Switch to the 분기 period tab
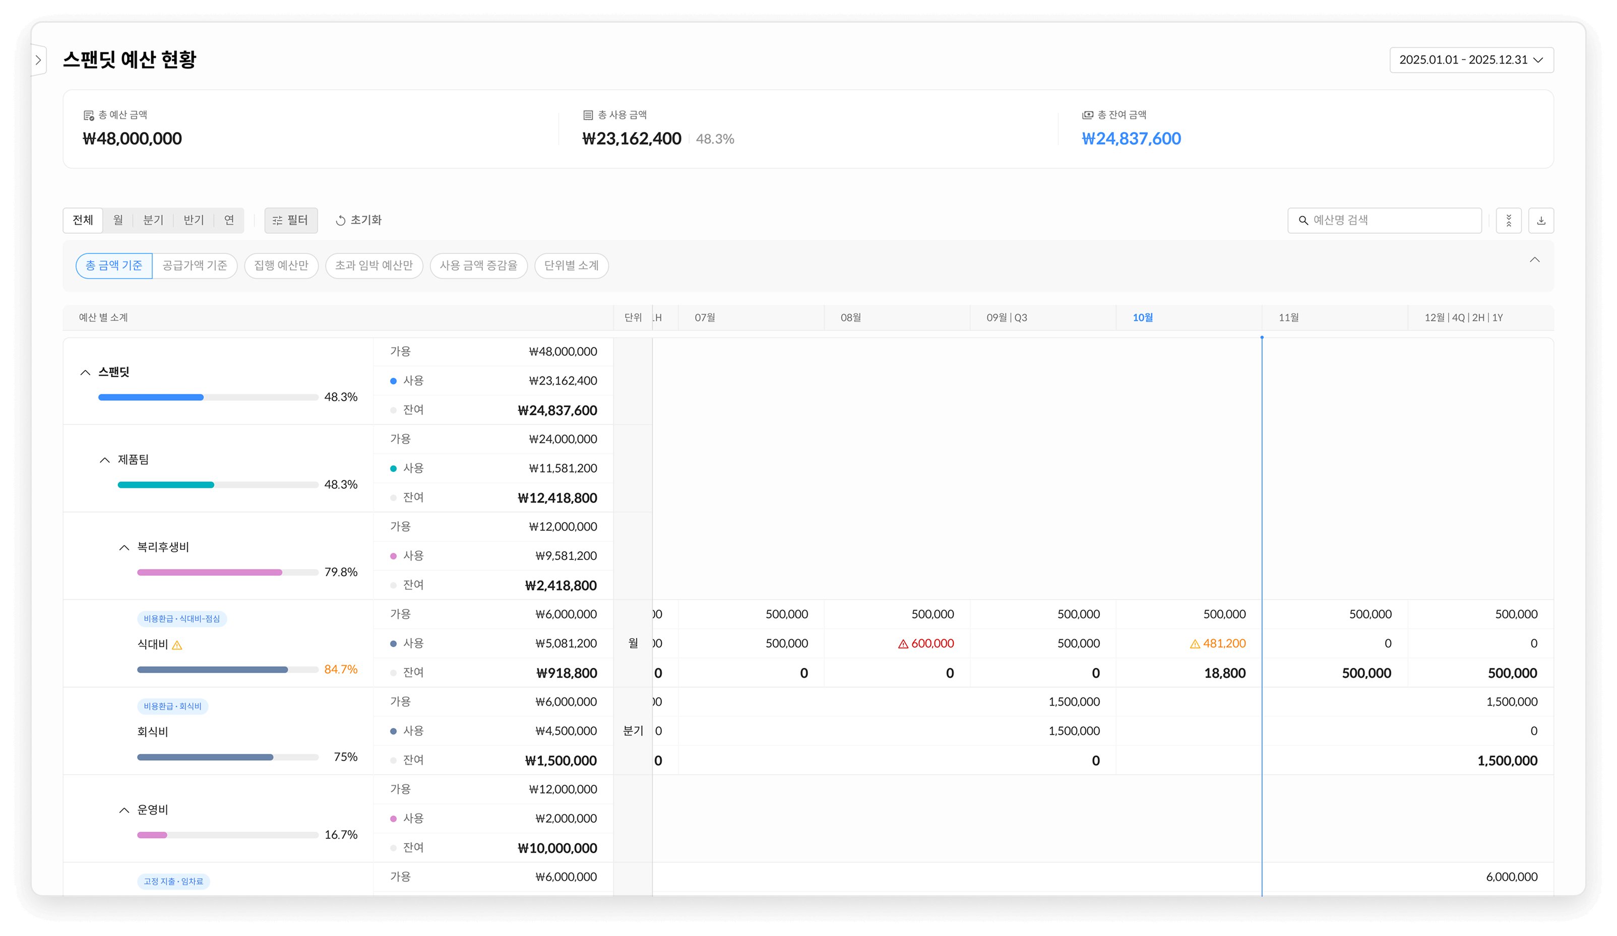This screenshot has height=936, width=1617. (x=153, y=221)
